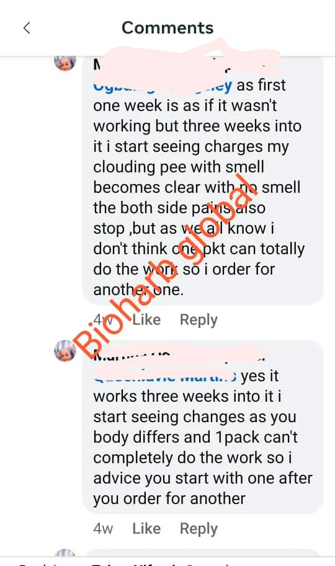Screen dimensions: 335x566
Task: Like the comment ending 'order for another'
Action: [x=146, y=528]
